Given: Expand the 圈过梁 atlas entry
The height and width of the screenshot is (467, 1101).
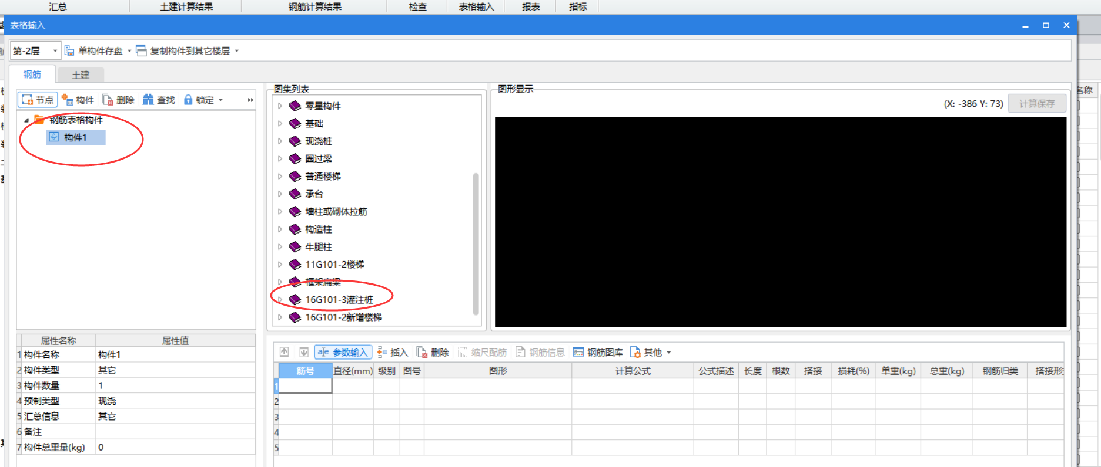Looking at the screenshot, I should pos(280,159).
